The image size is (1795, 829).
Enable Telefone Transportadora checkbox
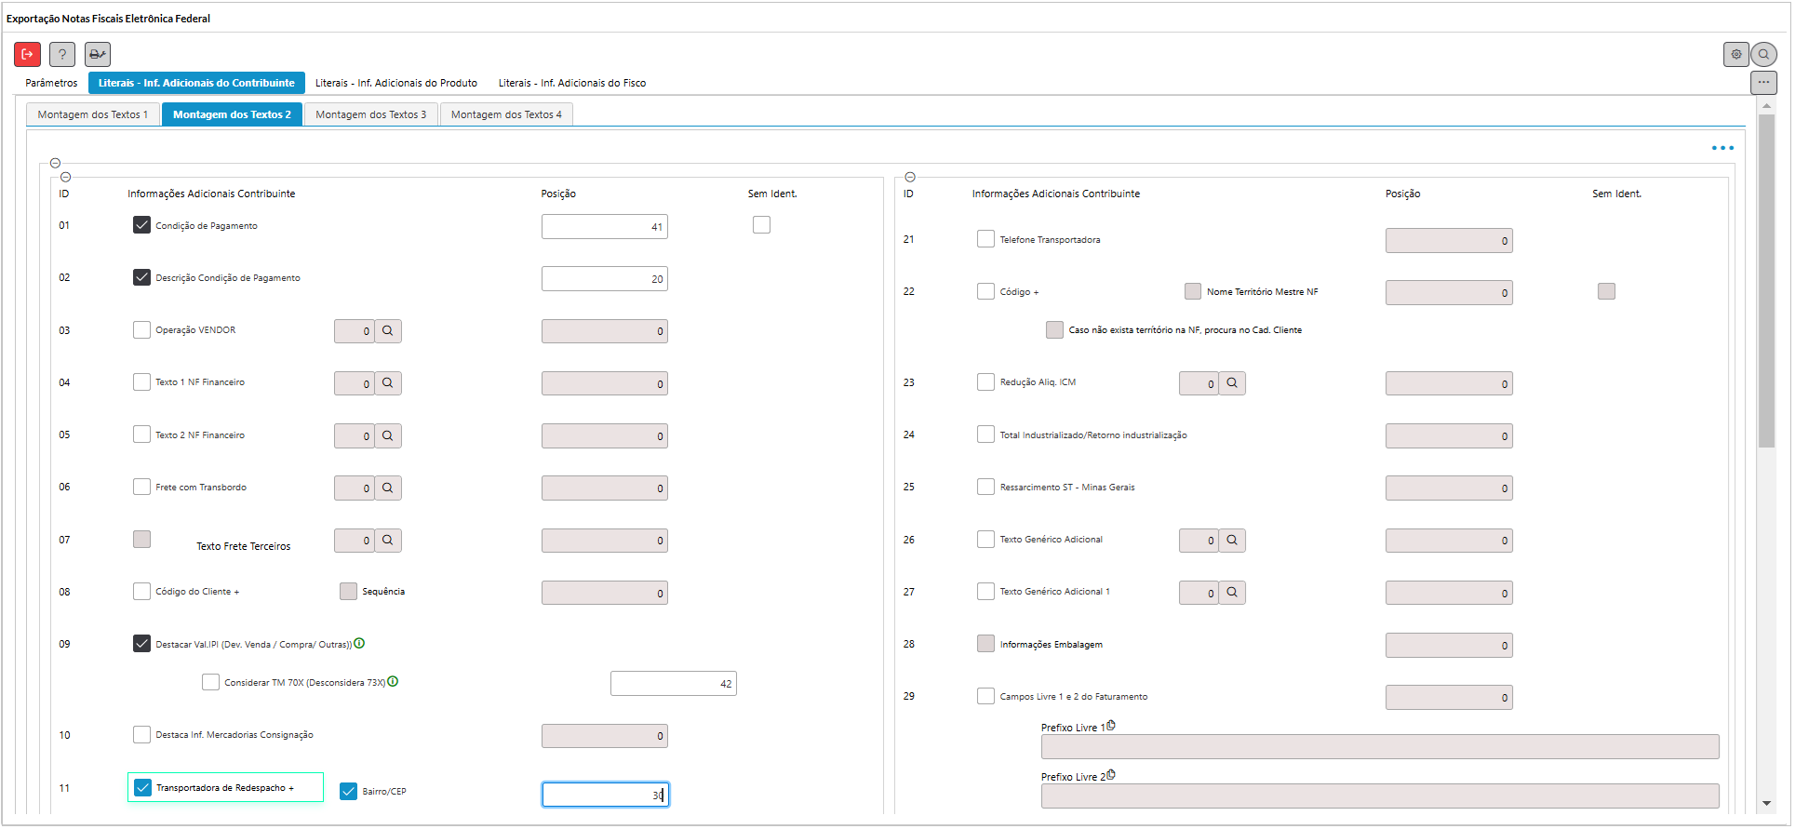[985, 239]
